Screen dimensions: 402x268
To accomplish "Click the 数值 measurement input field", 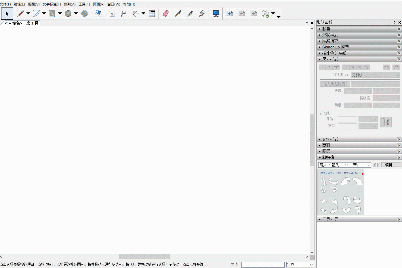I will (x=263, y=264).
